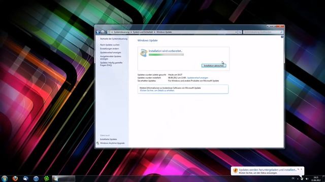This screenshot has height=182, width=325.
Task: Open the help question mark icon
Action: (282, 37)
